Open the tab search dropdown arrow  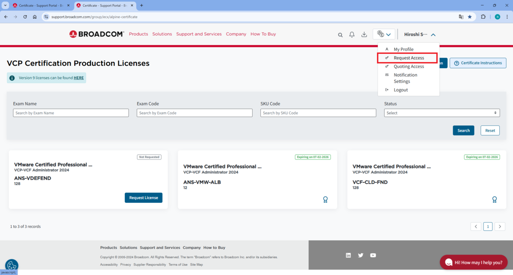click(x=4, y=5)
